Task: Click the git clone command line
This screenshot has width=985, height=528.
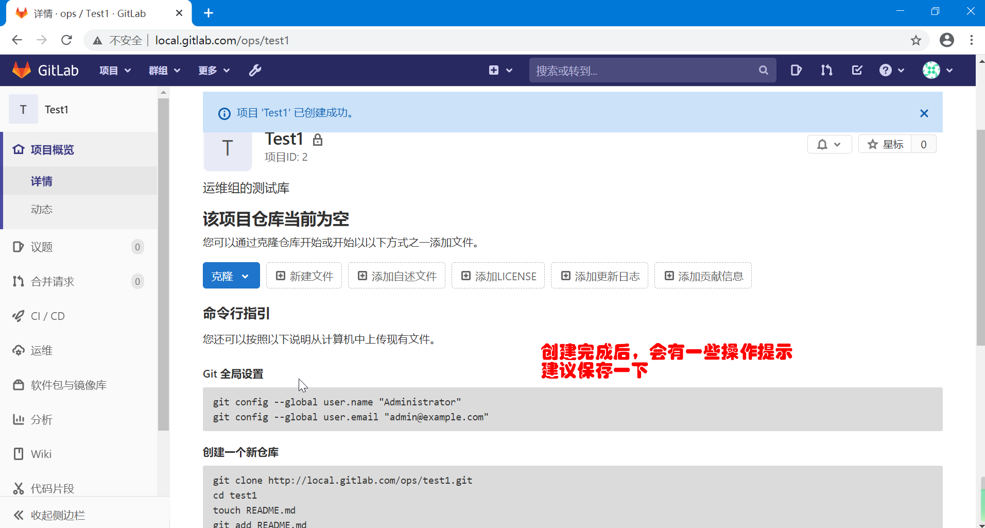Action: pos(342,480)
